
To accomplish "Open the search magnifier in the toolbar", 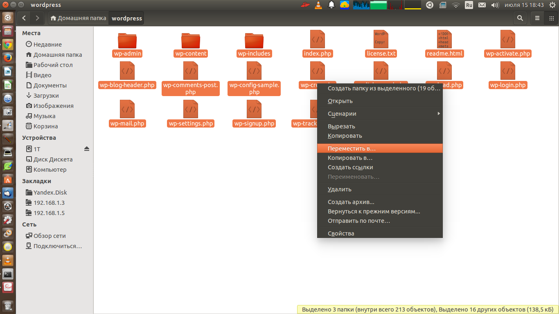I will (520, 18).
